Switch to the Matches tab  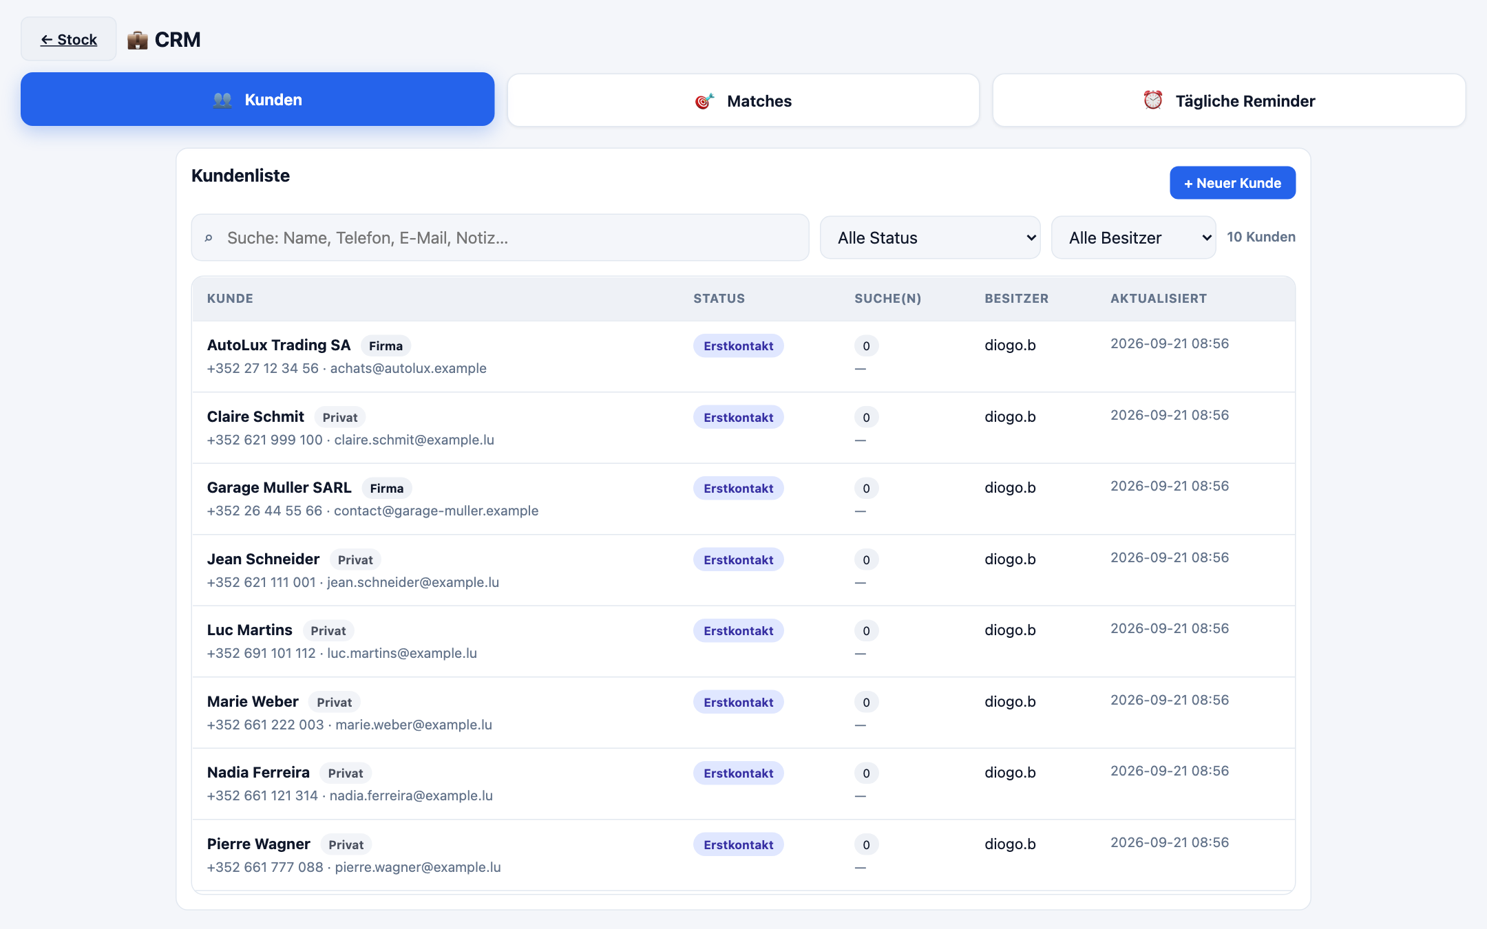[743, 100]
